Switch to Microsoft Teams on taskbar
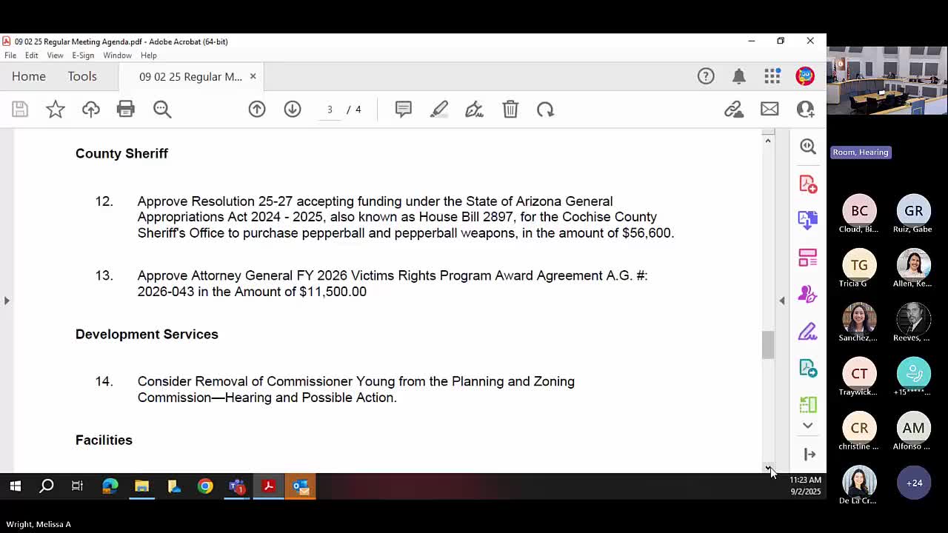The width and height of the screenshot is (948, 533). click(237, 486)
